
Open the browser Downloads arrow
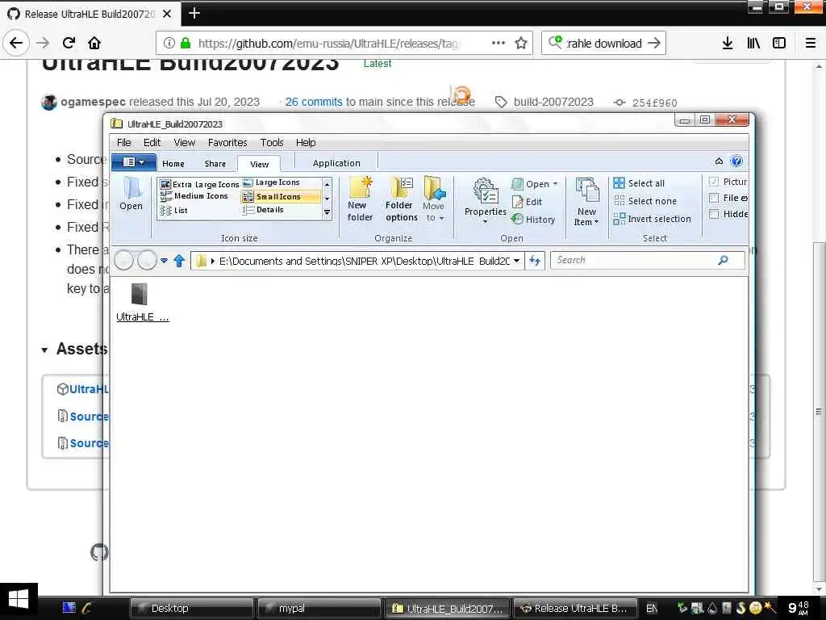tap(728, 44)
